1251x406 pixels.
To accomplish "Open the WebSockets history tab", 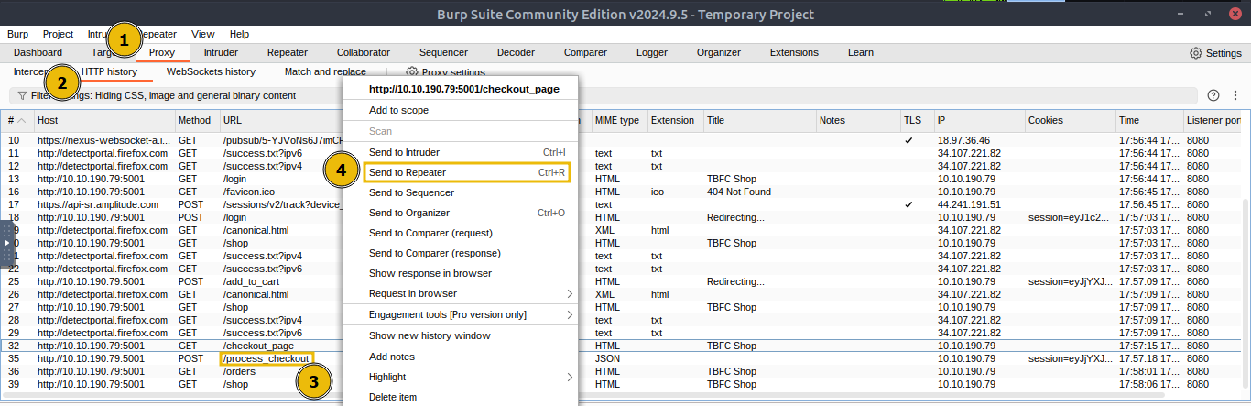I will coord(211,71).
